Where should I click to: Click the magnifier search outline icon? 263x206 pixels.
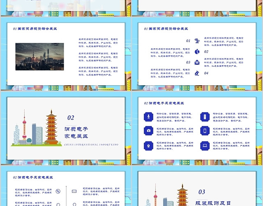[58, 191]
